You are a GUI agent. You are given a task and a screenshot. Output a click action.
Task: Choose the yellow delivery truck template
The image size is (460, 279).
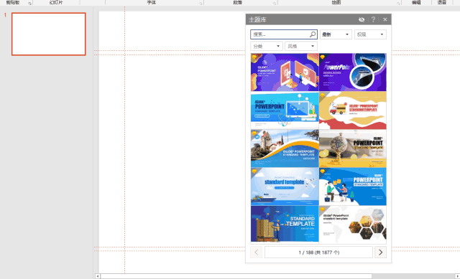[353, 110]
